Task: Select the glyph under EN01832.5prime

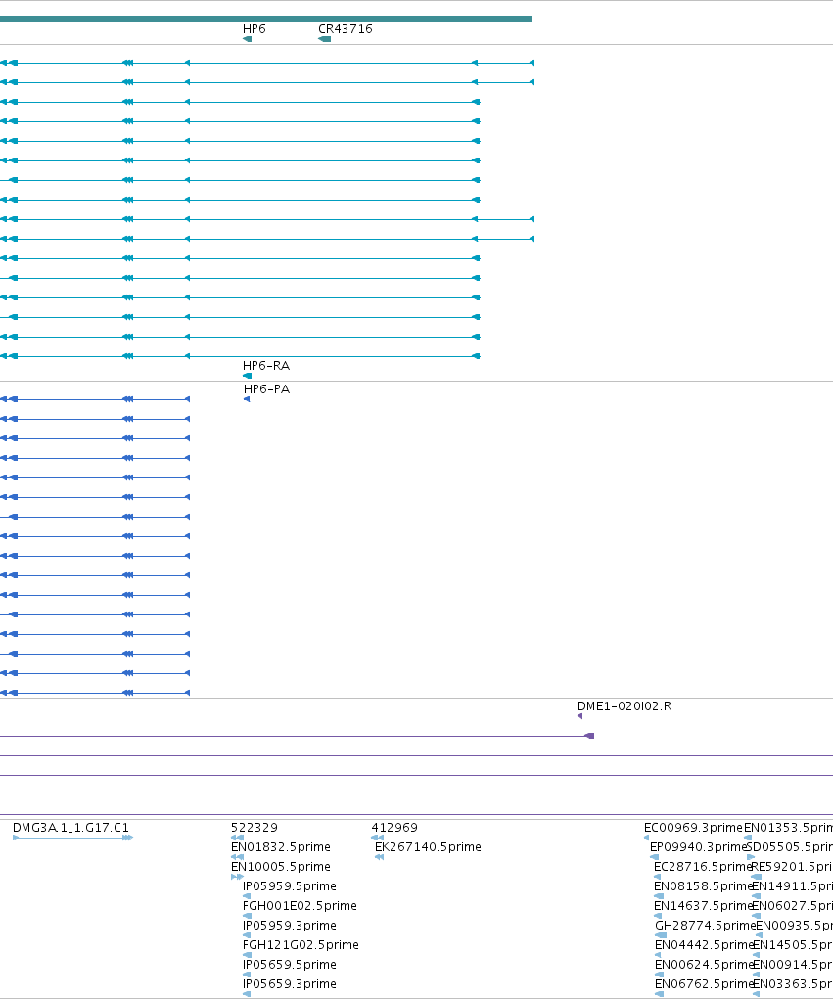Action: [x=237, y=857]
